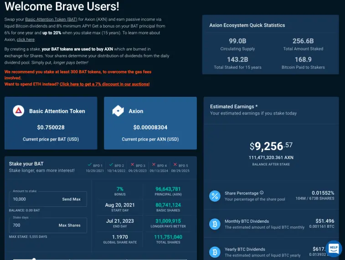The height and width of the screenshot is (260, 345).
Task: Click the info icon beside Share Percentage
Action: click(262, 193)
